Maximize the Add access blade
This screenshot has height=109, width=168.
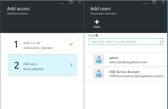pyautogui.click(x=71, y=2)
